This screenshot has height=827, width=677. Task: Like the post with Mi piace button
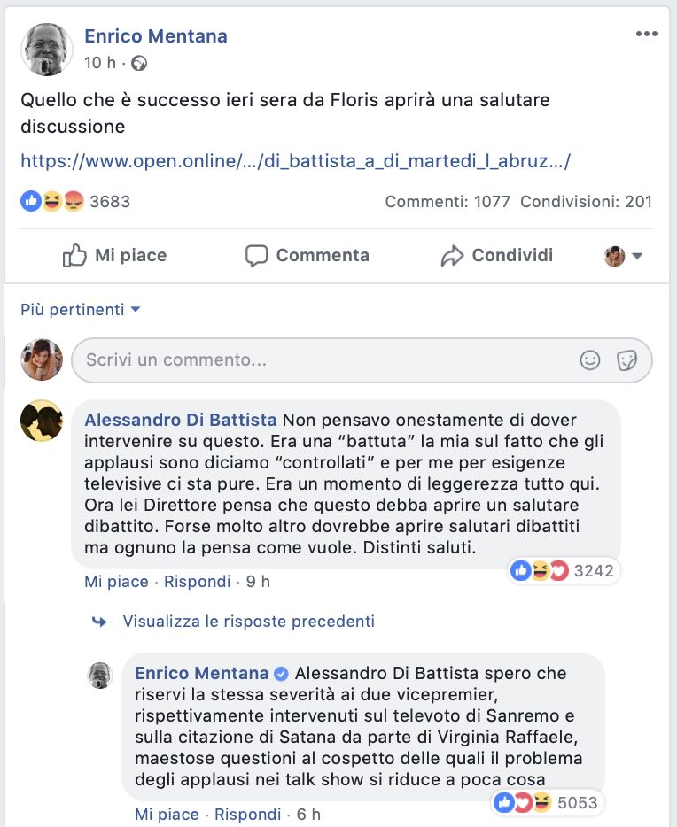tap(115, 256)
